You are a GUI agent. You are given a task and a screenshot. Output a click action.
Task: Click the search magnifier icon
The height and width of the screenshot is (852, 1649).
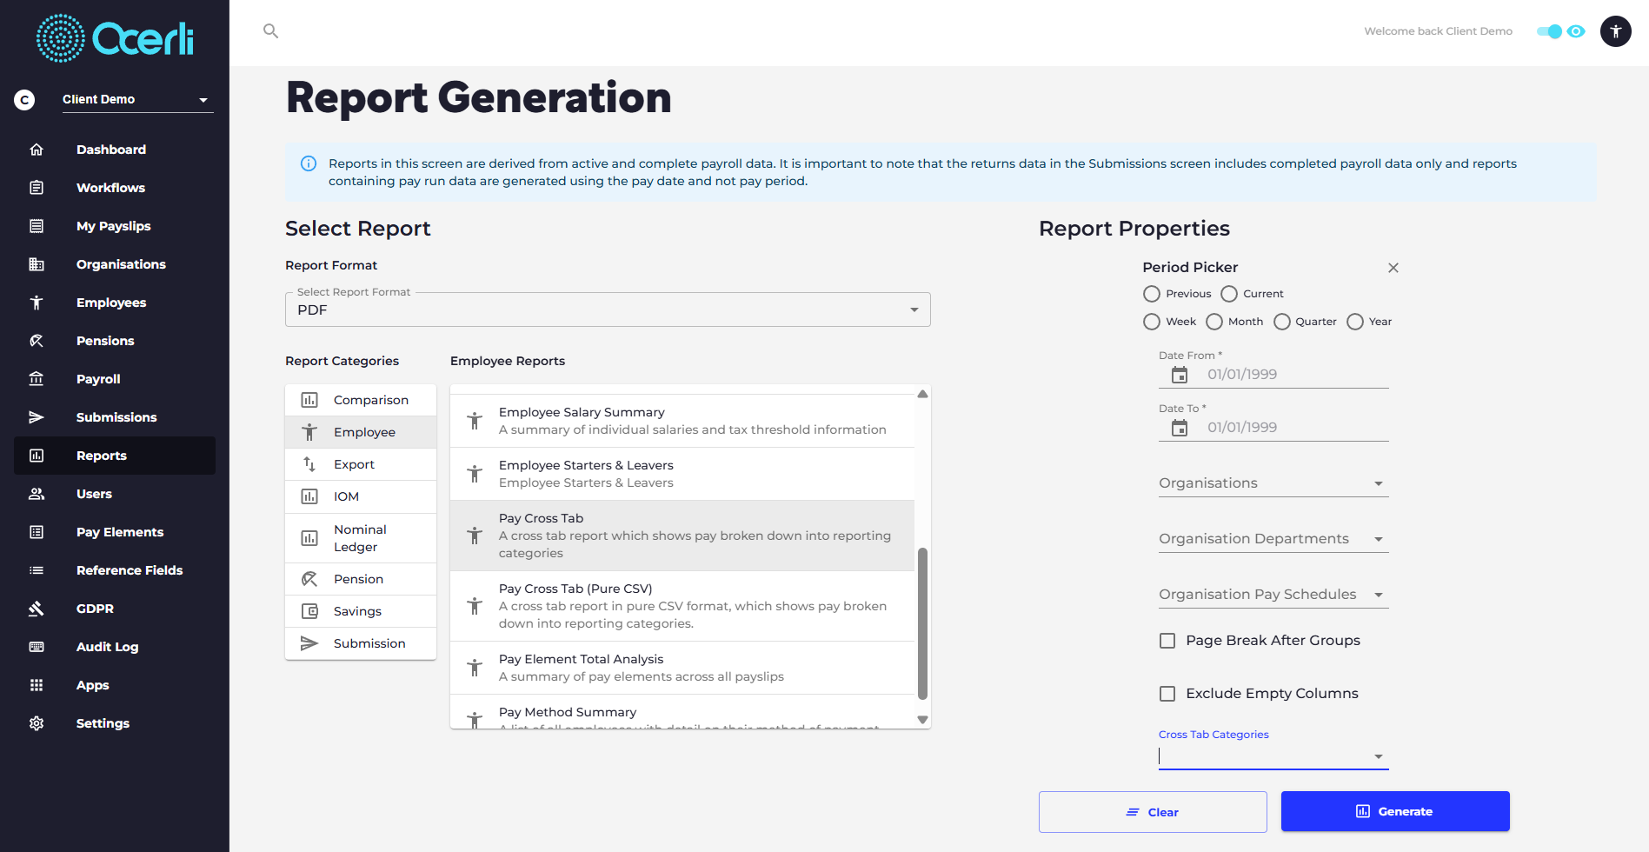point(270,31)
